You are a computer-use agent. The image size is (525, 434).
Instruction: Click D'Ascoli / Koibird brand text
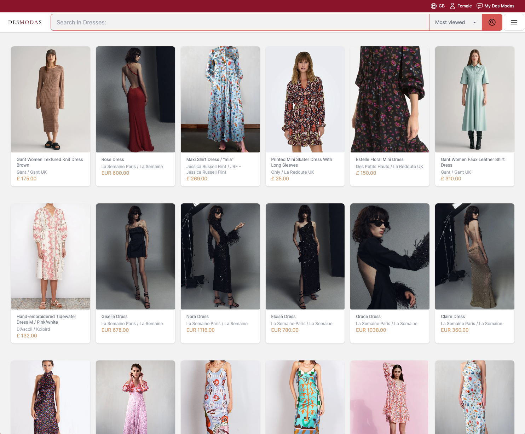(33, 329)
